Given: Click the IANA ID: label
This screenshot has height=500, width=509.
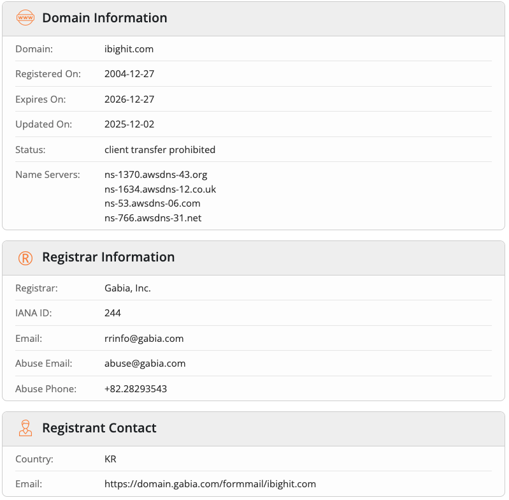Looking at the screenshot, I should 33,313.
